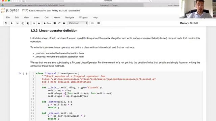Click the Jupyter logo
The width and height of the screenshot is (216, 121).
coord(10,10)
